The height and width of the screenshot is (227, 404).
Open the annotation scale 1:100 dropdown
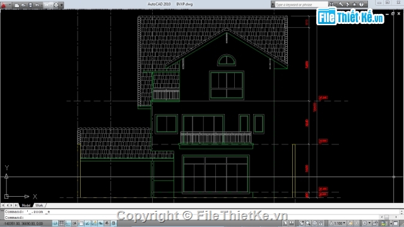pos(338,223)
